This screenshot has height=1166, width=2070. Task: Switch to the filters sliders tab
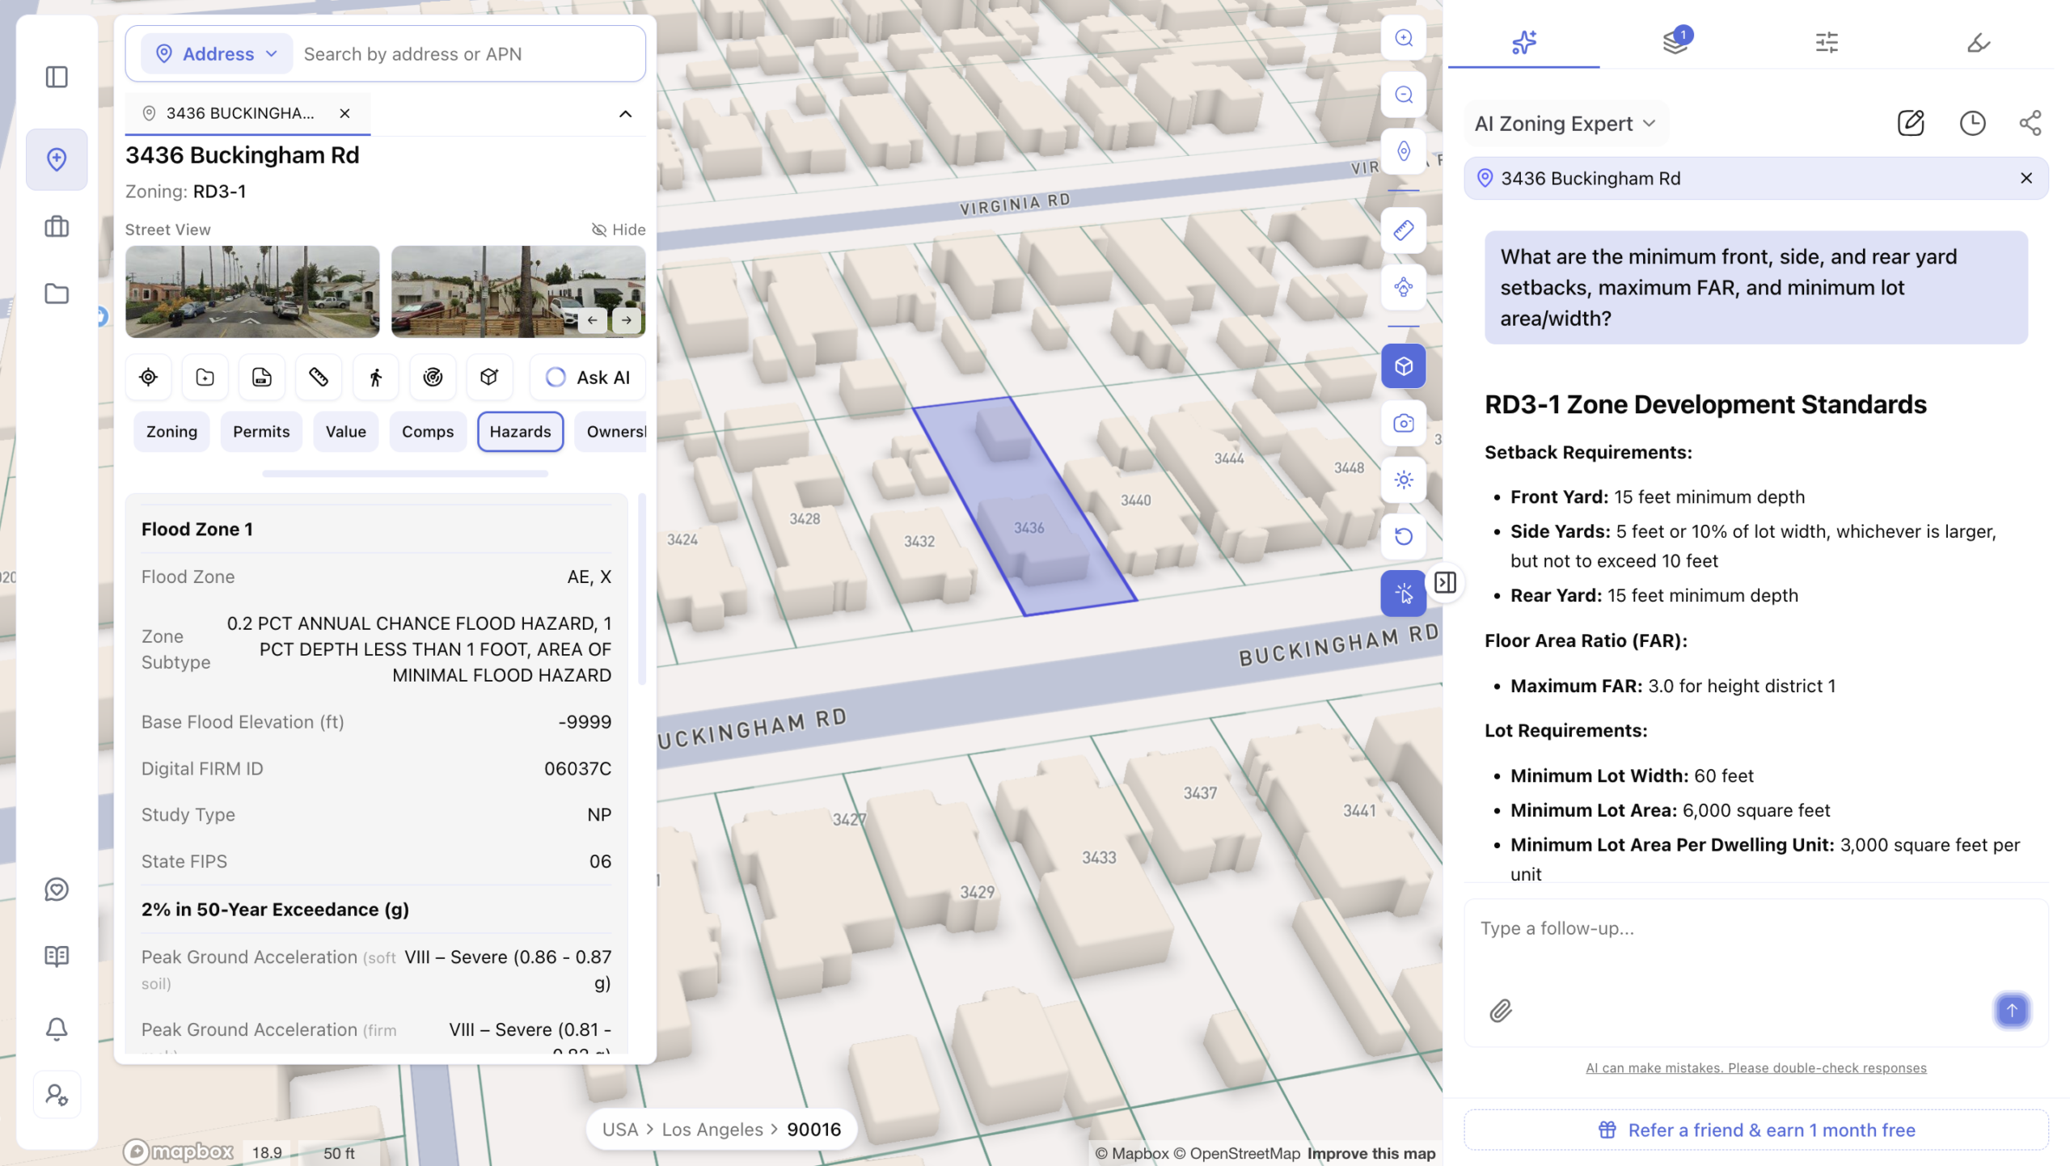[1827, 41]
